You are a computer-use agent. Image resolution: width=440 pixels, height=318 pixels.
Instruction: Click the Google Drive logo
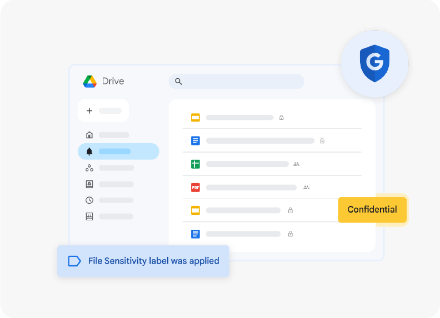(90, 82)
